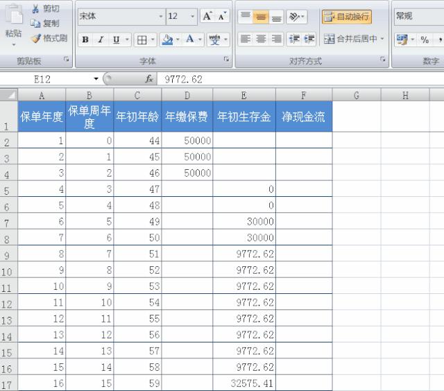Click the Copy (复制) icon
The image size is (444, 391).
point(35,24)
